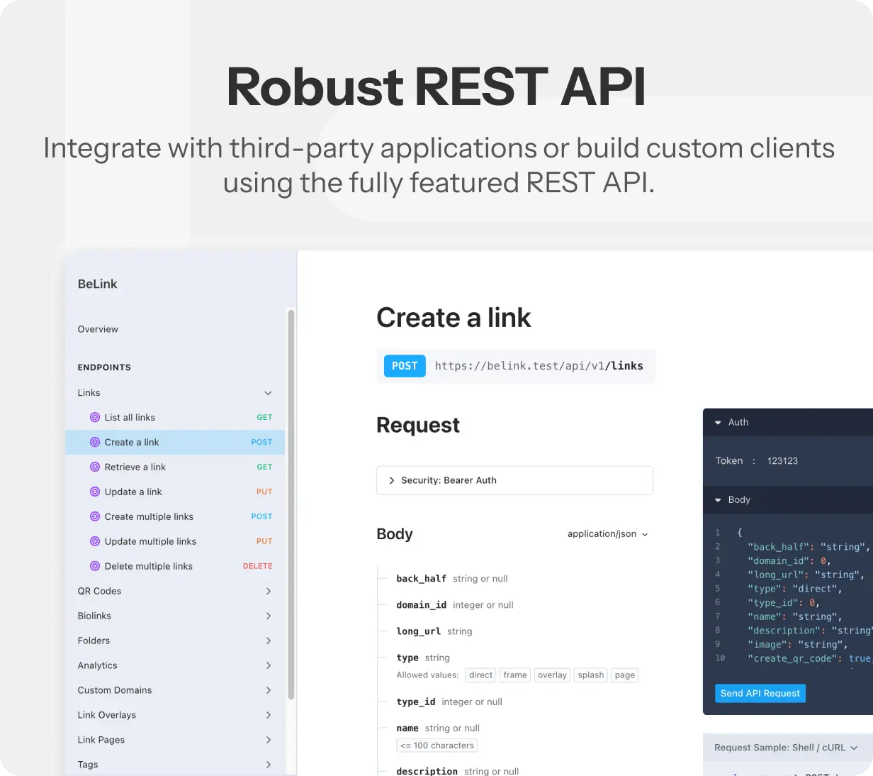Click the long_url parameter name

(419, 631)
